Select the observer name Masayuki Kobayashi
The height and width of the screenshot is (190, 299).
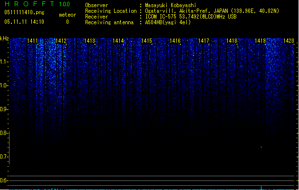point(171,5)
